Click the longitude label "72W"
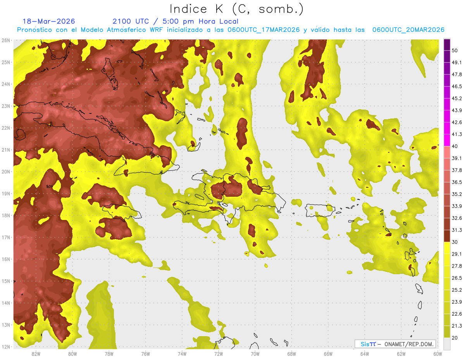465x359 pixels. tap(218, 354)
